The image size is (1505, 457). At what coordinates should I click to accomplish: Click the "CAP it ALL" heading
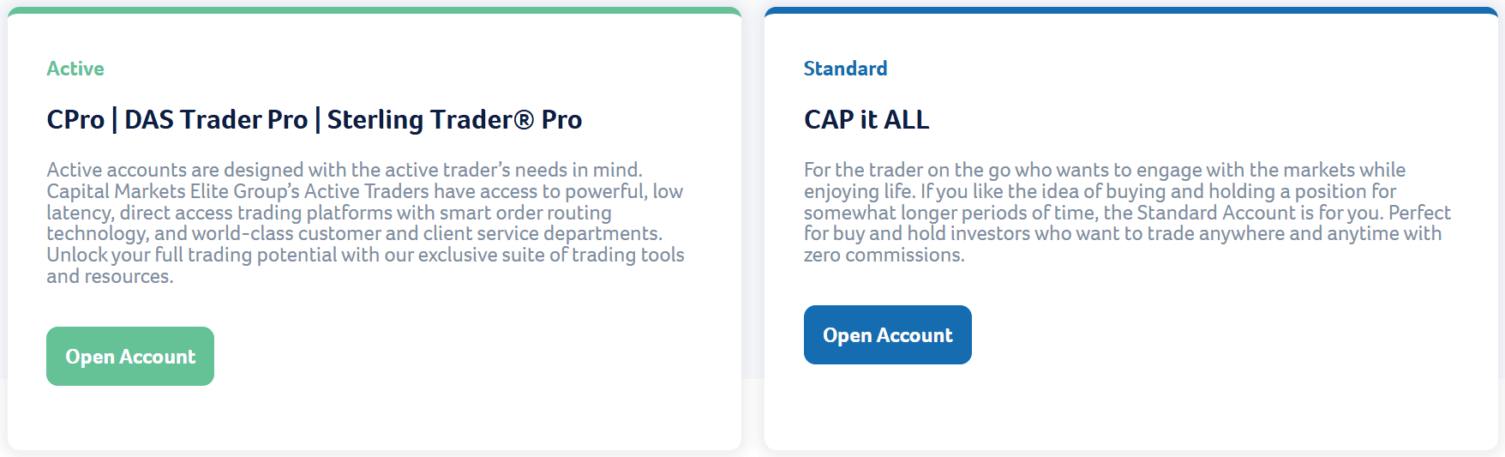[x=866, y=120]
